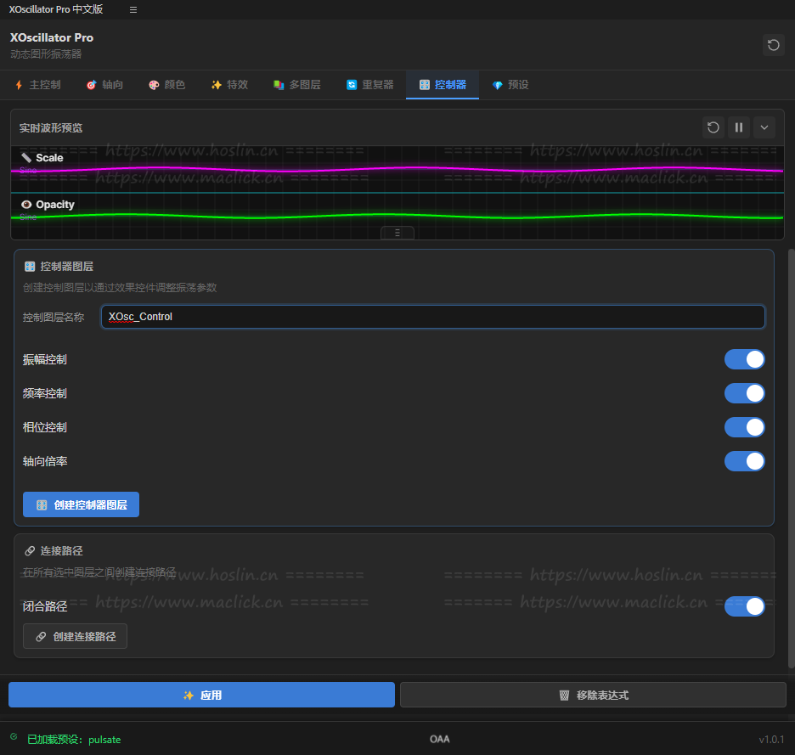
Task: Click the Scale ruler icon in preview
Action: [x=26, y=158]
